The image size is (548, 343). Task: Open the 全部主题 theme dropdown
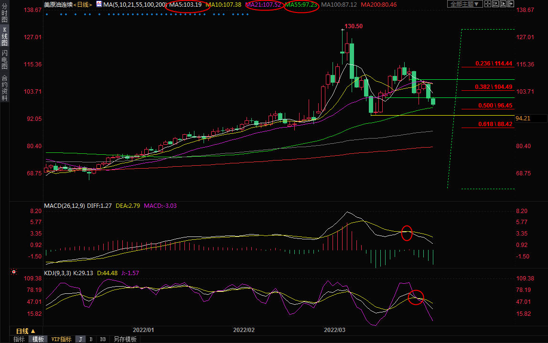[x=464, y=4]
